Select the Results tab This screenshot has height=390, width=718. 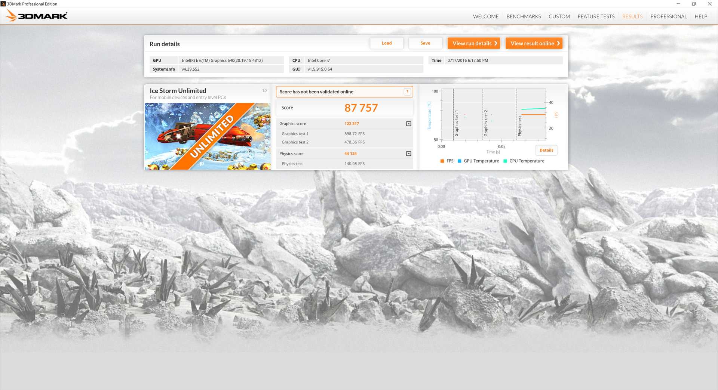pyautogui.click(x=632, y=16)
